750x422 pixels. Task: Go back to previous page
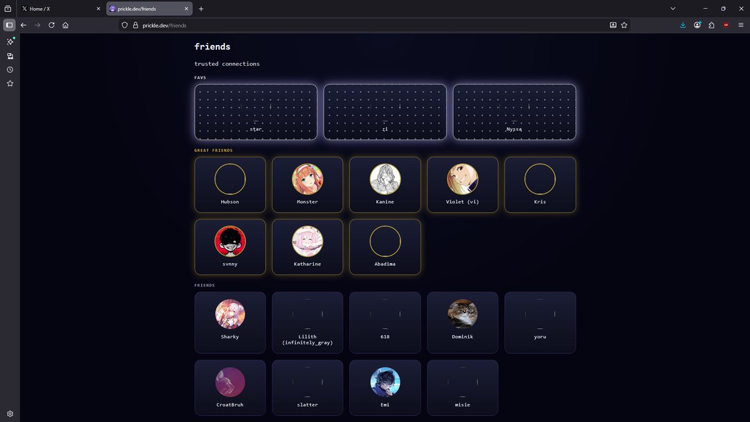tap(24, 25)
